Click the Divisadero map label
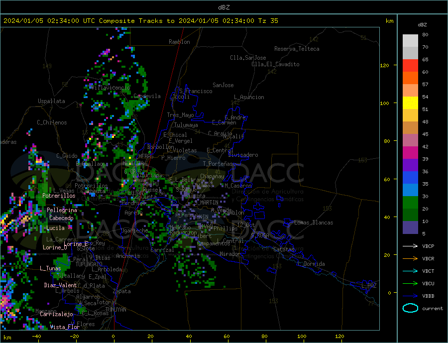The image size is (448, 343). (243, 155)
